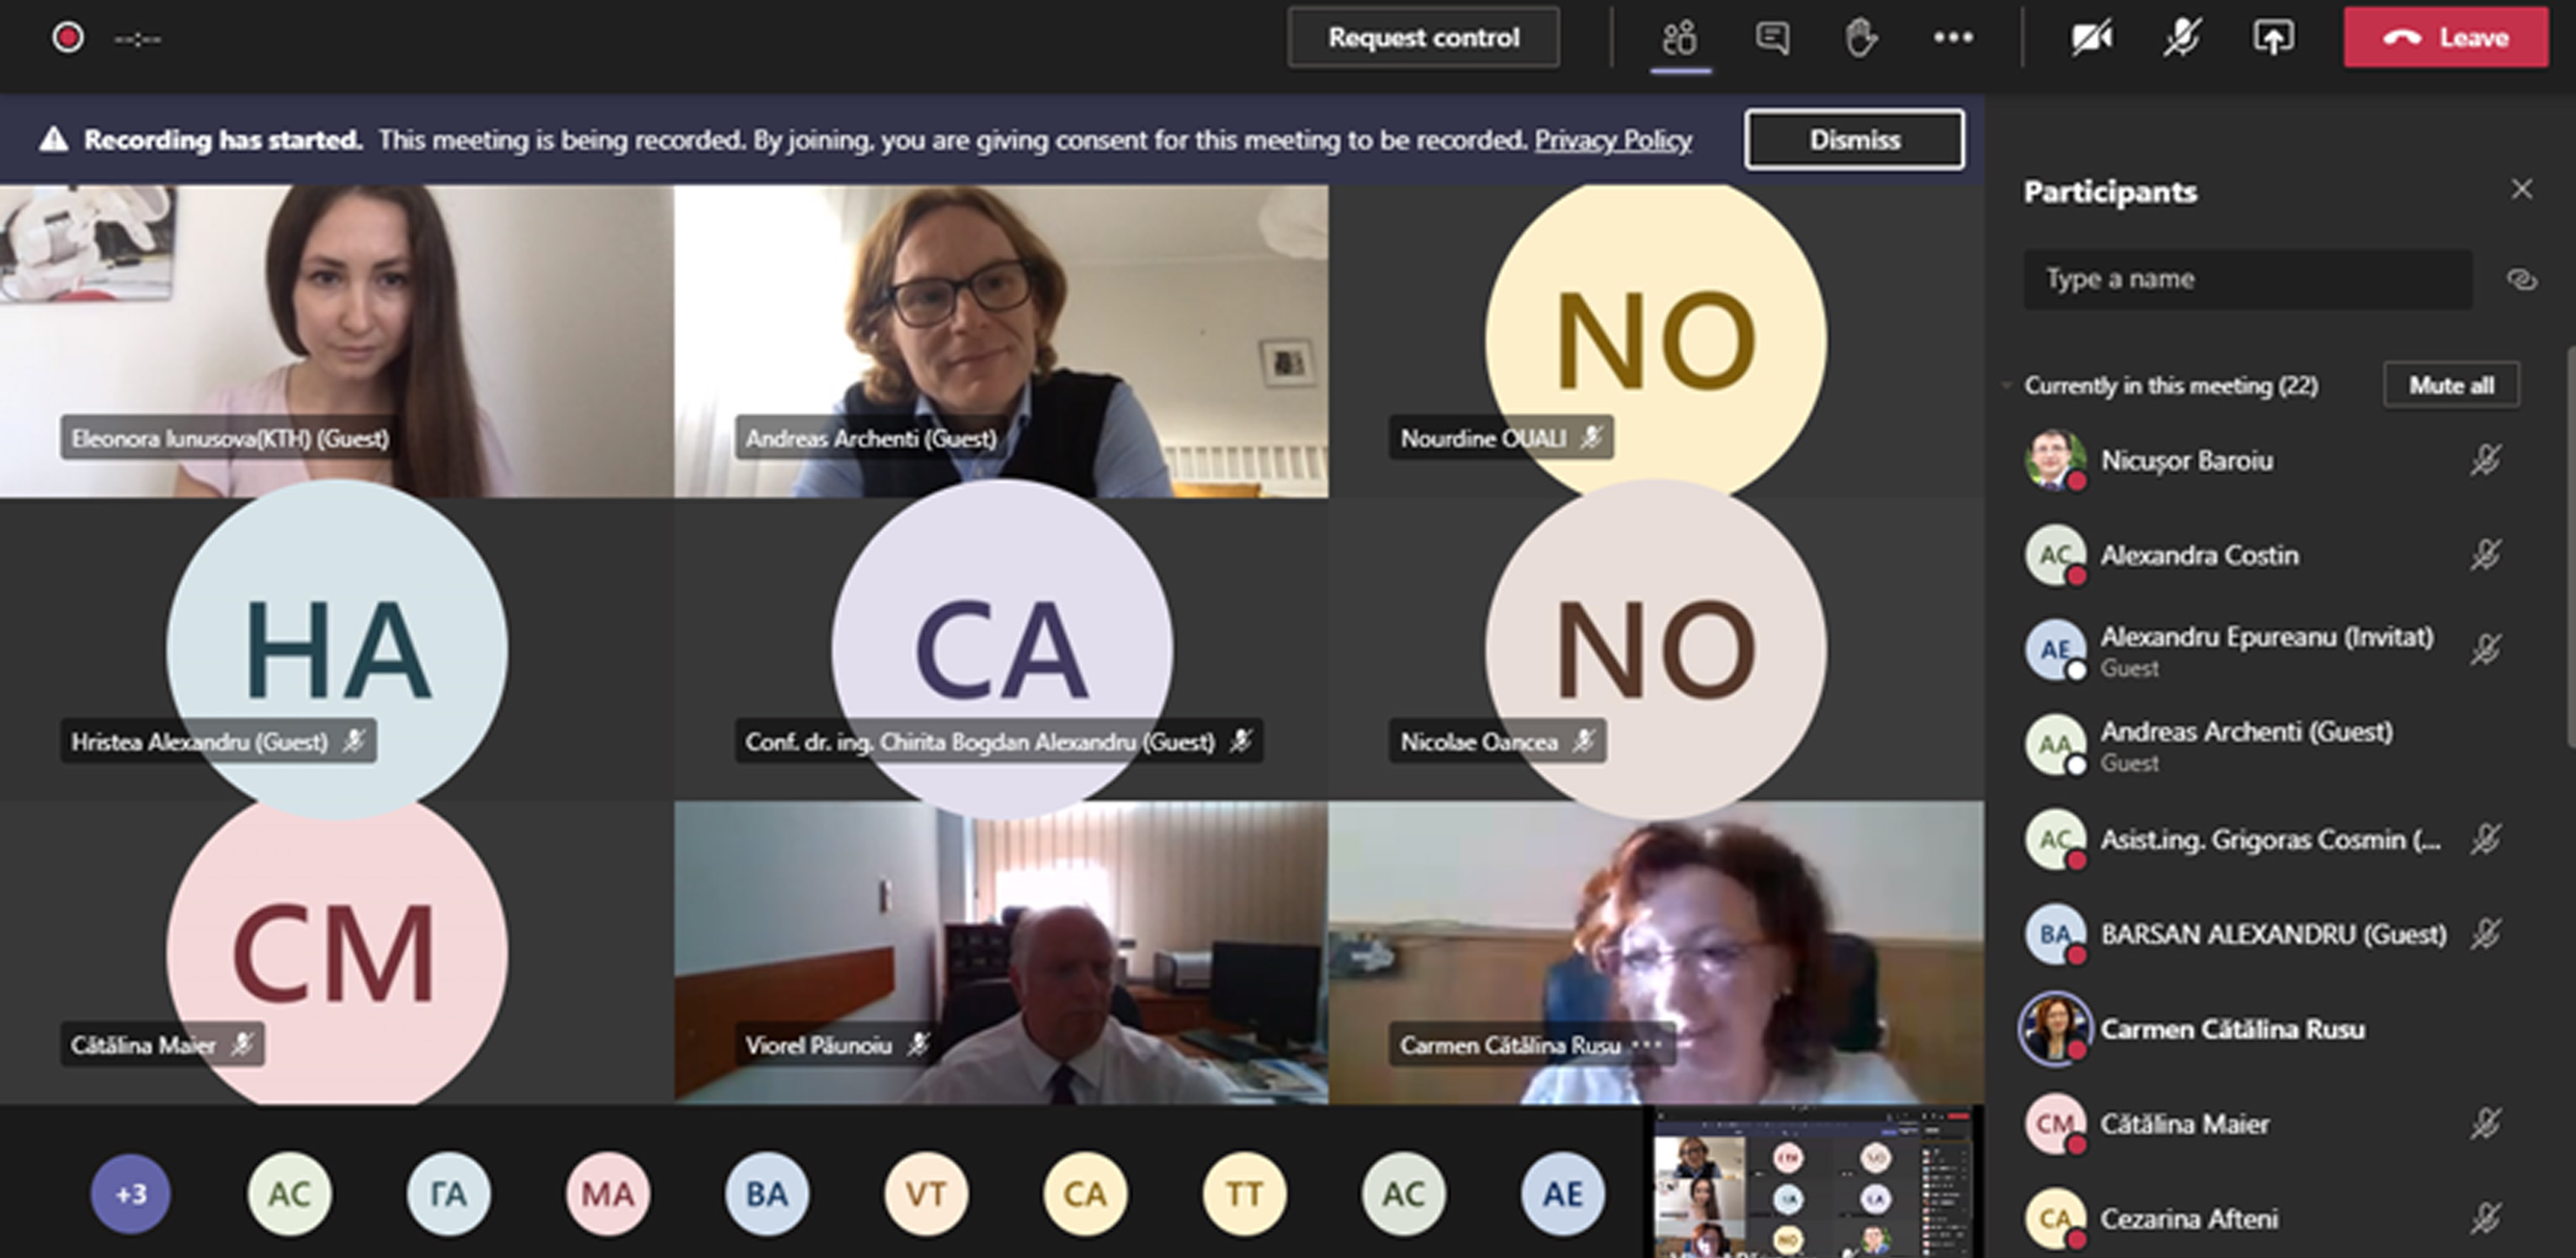Click the +3 overflow participants bubble
The image size is (2576, 1258).
click(x=131, y=1194)
